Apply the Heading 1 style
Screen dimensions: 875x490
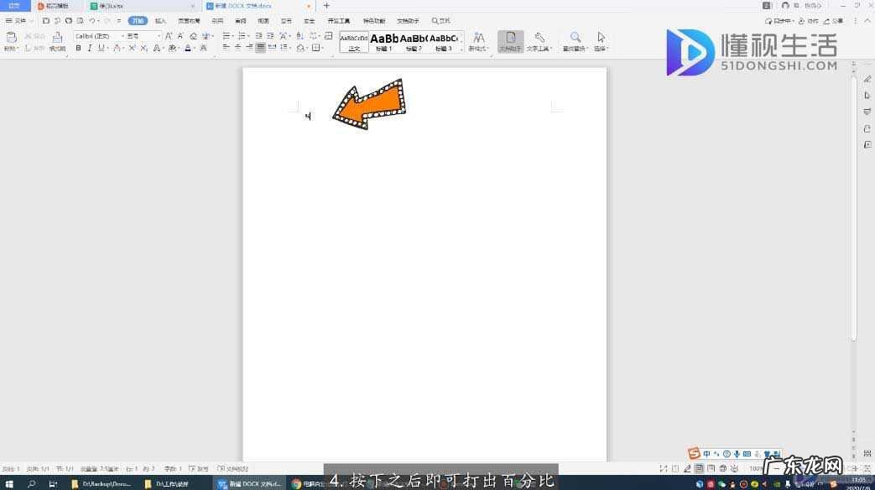point(384,40)
